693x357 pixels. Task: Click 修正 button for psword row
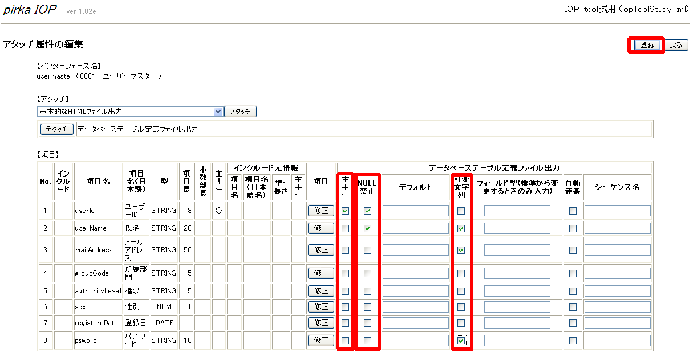[321, 340]
